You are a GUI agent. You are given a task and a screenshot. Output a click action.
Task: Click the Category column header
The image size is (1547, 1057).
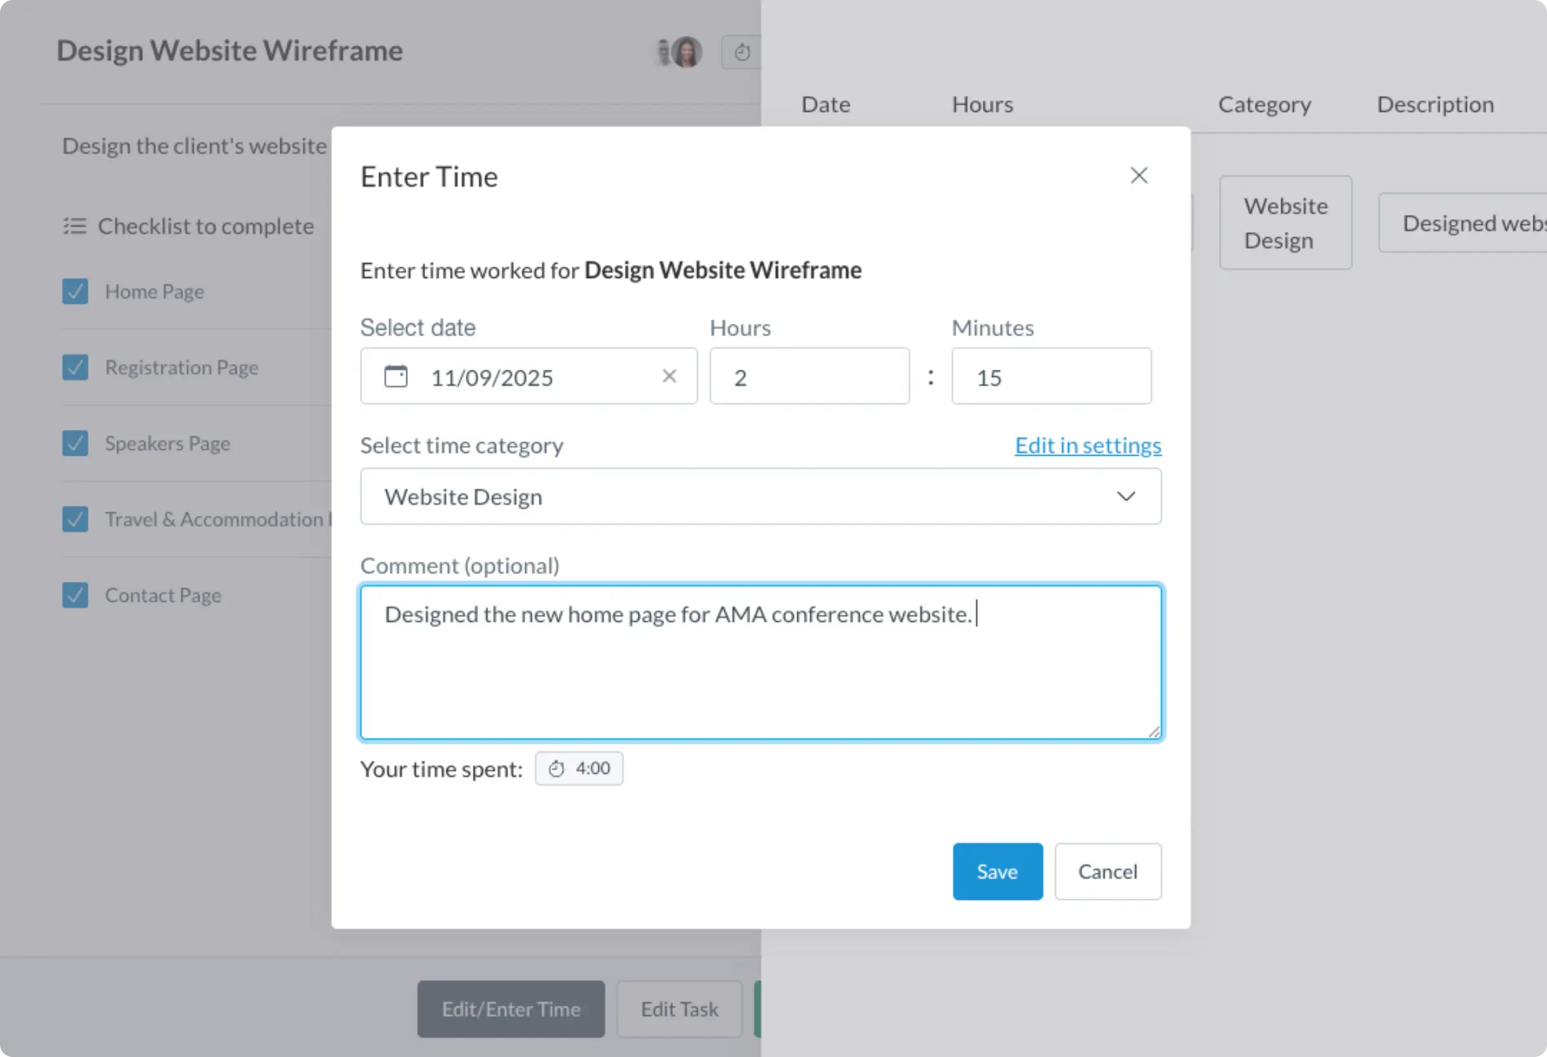(1264, 105)
